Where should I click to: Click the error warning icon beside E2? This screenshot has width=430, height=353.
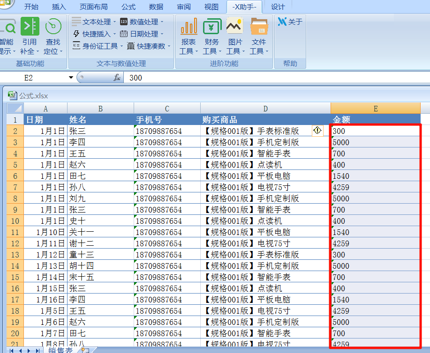click(x=317, y=130)
